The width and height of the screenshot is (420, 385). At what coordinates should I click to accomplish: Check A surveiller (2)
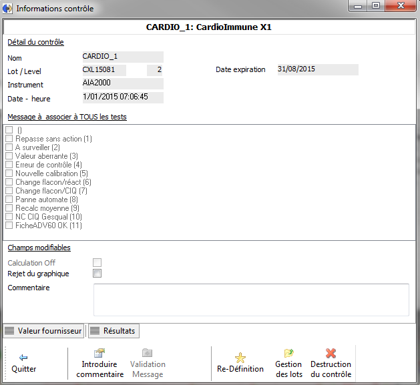tap(9, 147)
